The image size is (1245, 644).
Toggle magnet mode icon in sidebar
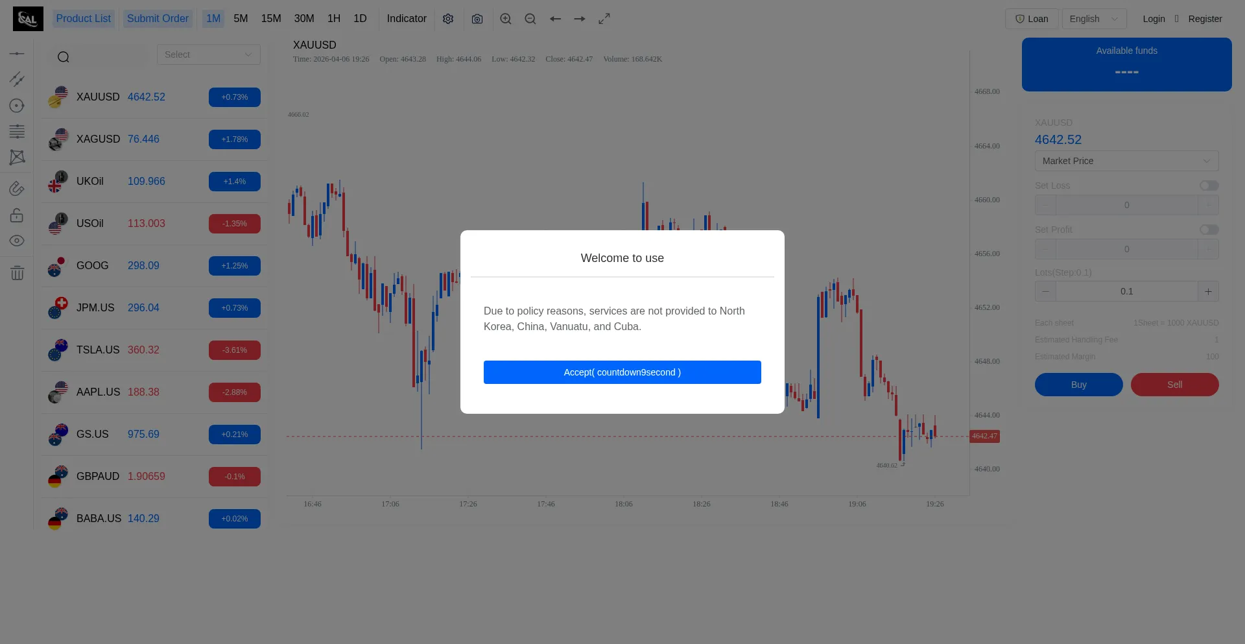(17, 189)
